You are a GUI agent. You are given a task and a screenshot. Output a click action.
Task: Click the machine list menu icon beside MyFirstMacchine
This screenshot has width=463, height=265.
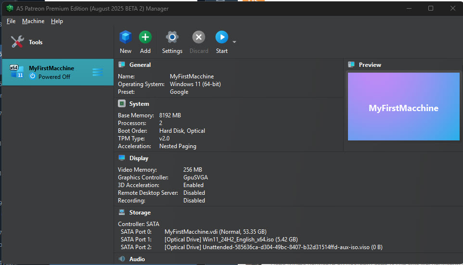coord(98,72)
